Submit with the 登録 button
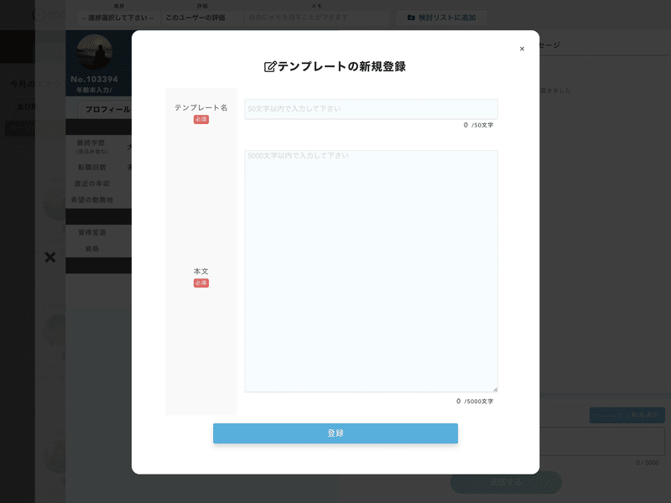 click(x=335, y=433)
